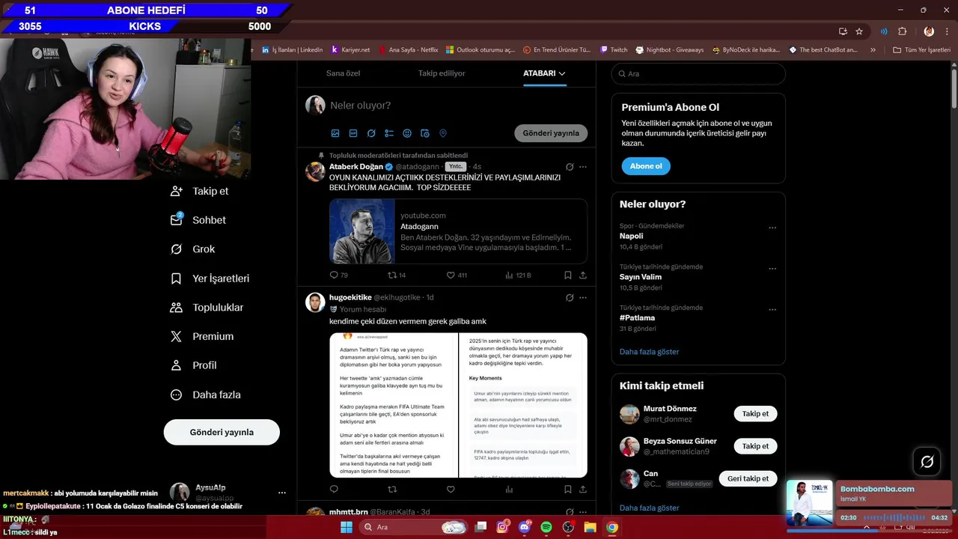Open Chrome extensions puzzle icon
This screenshot has height=539, width=958.
tap(902, 31)
